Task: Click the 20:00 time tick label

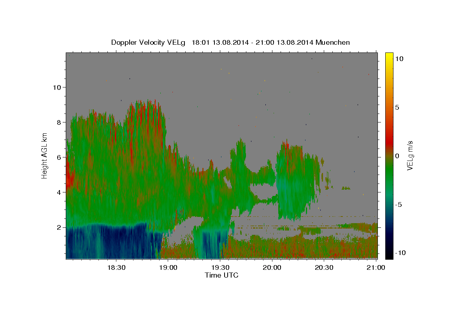Action: (272, 267)
